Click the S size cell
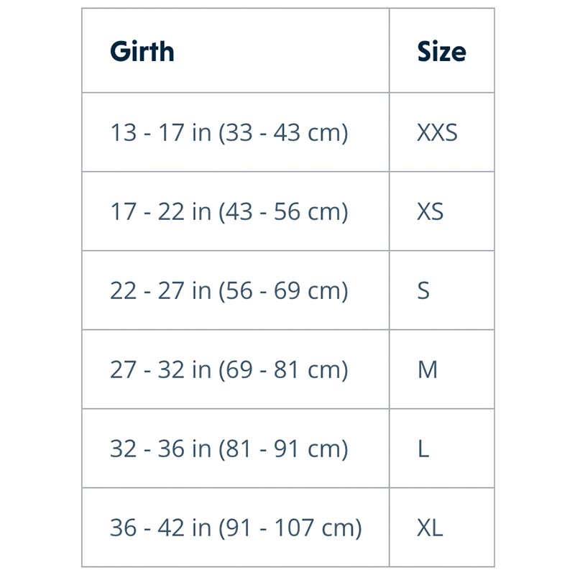 (441, 290)
